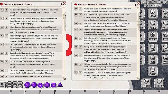Open the Notes sidebar button
168x94 pixels.
pyautogui.click(x=153, y=14)
